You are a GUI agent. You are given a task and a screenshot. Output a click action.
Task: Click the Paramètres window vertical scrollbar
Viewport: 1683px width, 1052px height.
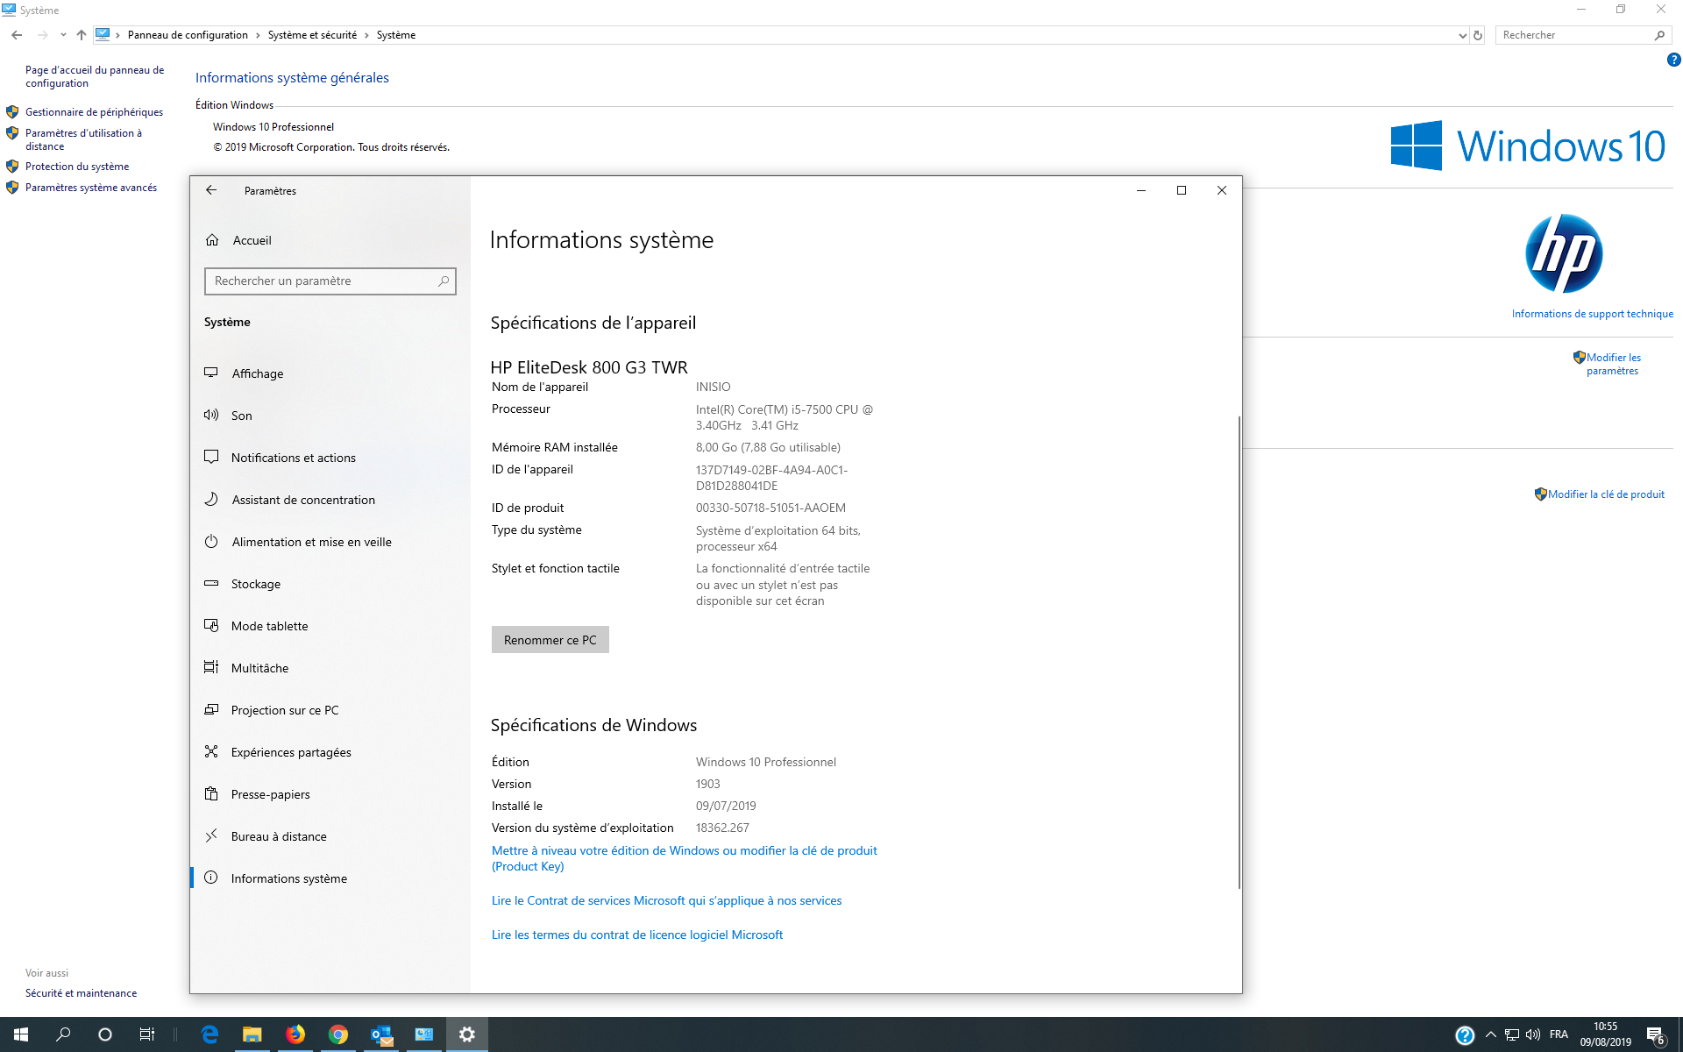coord(1239,652)
